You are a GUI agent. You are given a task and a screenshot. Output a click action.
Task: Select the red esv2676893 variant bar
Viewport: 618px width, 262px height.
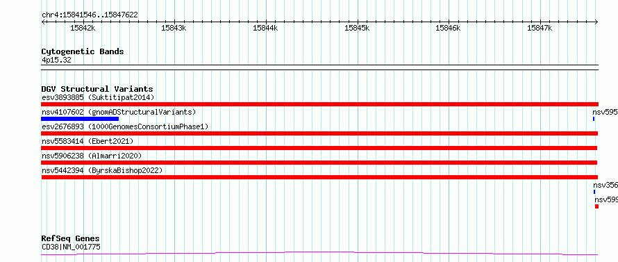(319, 133)
